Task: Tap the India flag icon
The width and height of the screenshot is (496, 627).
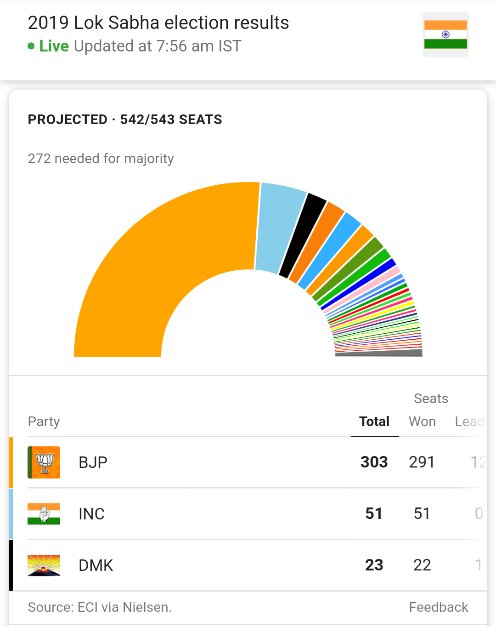Action: pos(445,34)
